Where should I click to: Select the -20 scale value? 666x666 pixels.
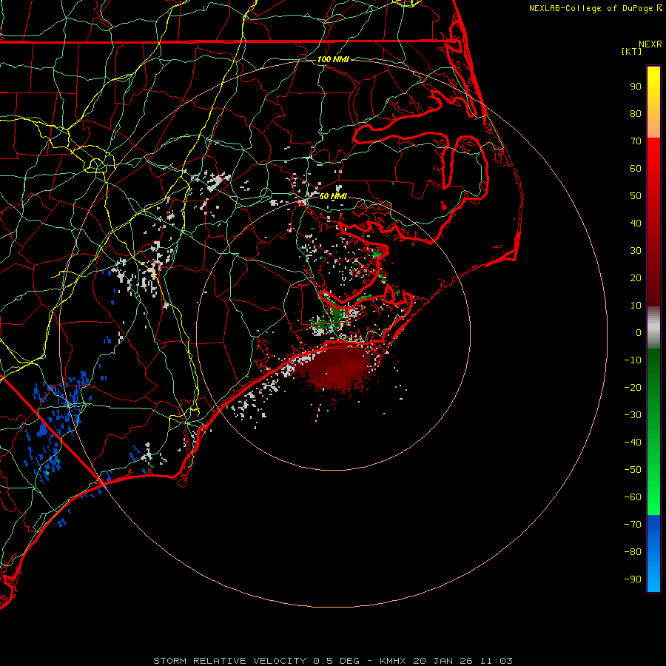pyautogui.click(x=633, y=387)
